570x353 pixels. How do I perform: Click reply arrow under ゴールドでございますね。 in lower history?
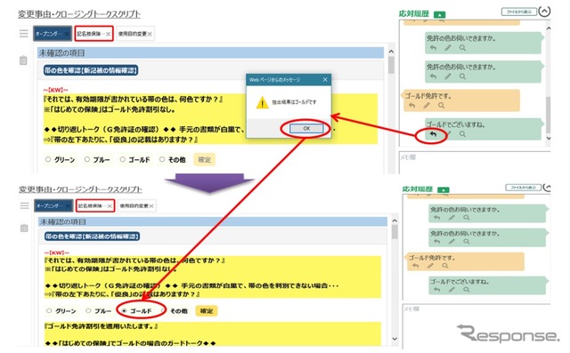pos(437,289)
